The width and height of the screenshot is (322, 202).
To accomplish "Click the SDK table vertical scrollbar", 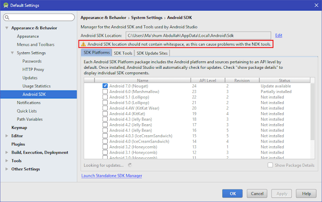I will [312, 112].
